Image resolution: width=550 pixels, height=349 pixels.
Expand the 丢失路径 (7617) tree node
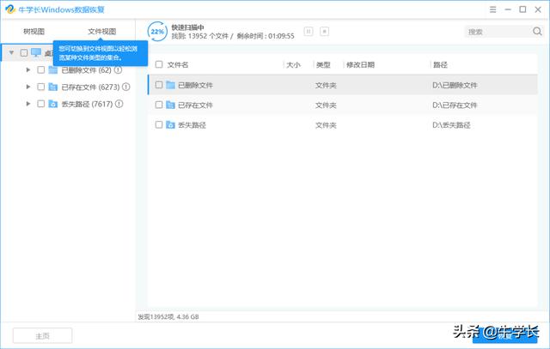pyautogui.click(x=28, y=104)
